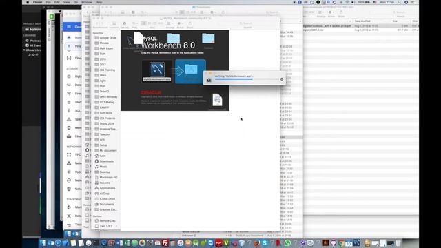Sort by Size in the right Finder window
Screen dimensions: 441x248
click(395, 21)
